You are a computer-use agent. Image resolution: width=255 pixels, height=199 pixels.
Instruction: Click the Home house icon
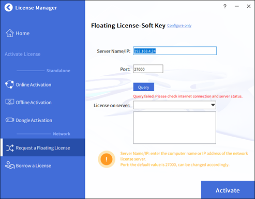pos(10,33)
